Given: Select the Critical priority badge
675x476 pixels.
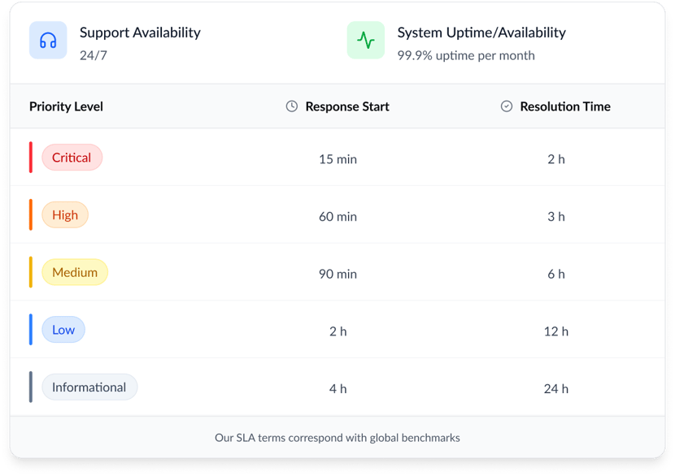Looking at the screenshot, I should [72, 158].
